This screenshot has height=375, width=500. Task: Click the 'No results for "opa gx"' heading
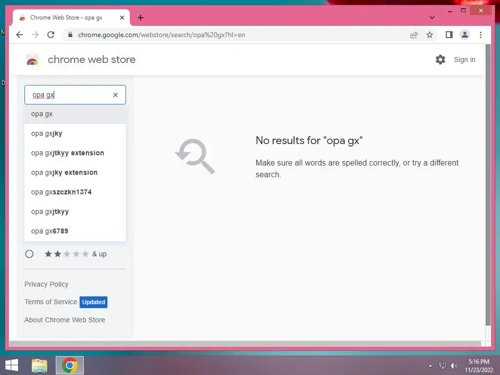pyautogui.click(x=309, y=140)
